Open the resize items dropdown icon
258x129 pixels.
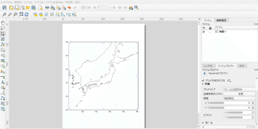(x=74, y=14)
